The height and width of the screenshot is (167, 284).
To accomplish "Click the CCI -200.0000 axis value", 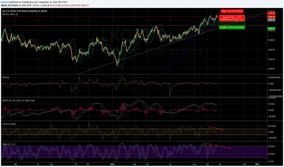I will [x=272, y=138].
